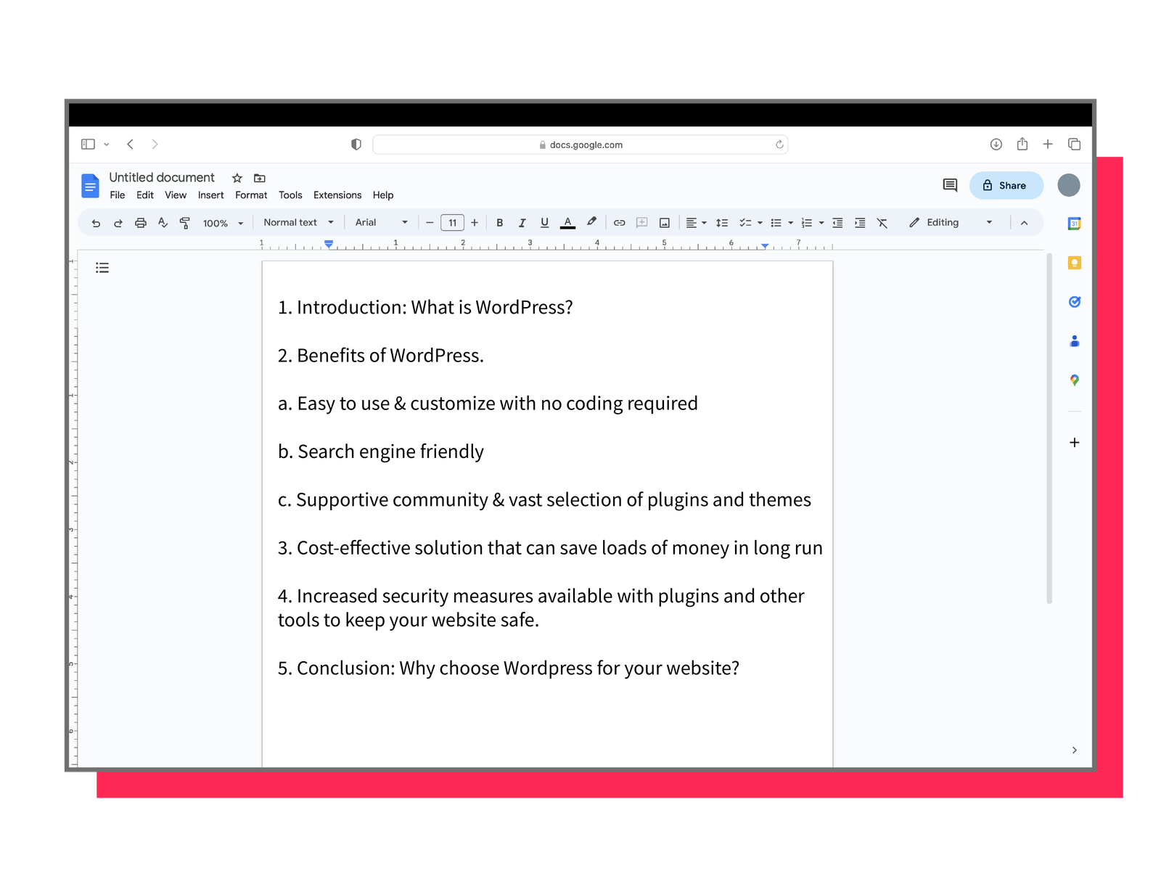Open the Edit menu
The image size is (1161, 871).
pos(145,195)
